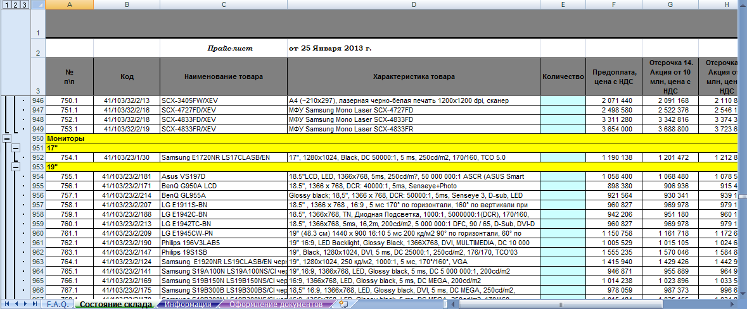Select the code cell 41/103/32/2/19
The width and height of the screenshot is (747, 309).
pyautogui.click(x=127, y=130)
